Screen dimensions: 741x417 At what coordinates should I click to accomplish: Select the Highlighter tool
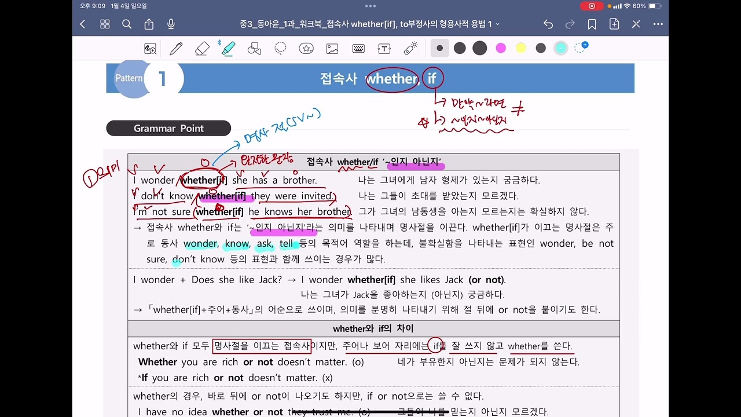(x=228, y=48)
